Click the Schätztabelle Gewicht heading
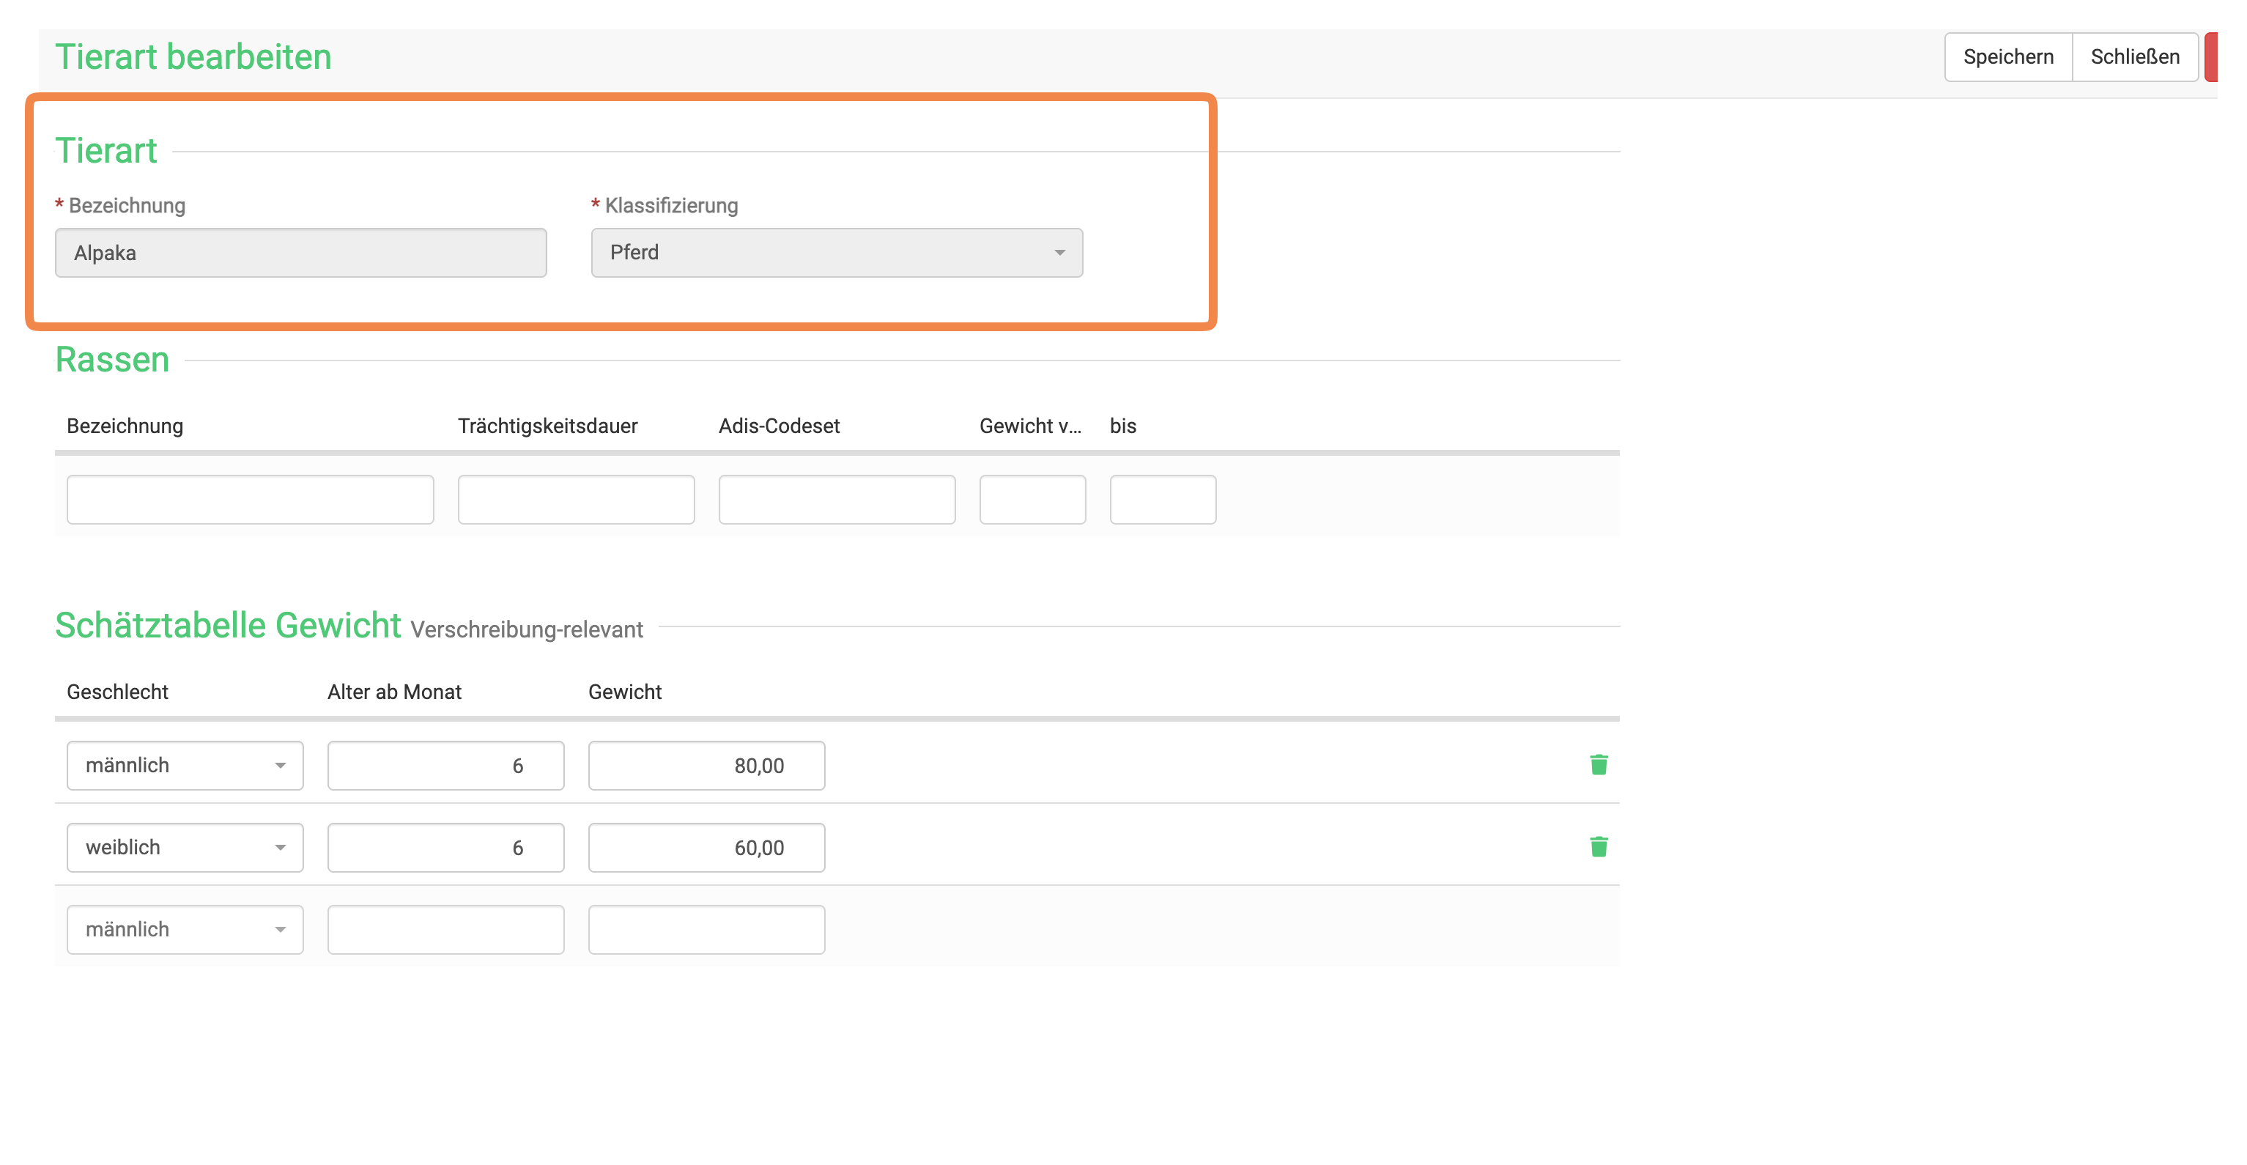Image resolution: width=2247 pixels, height=1165 pixels. (x=228, y=626)
